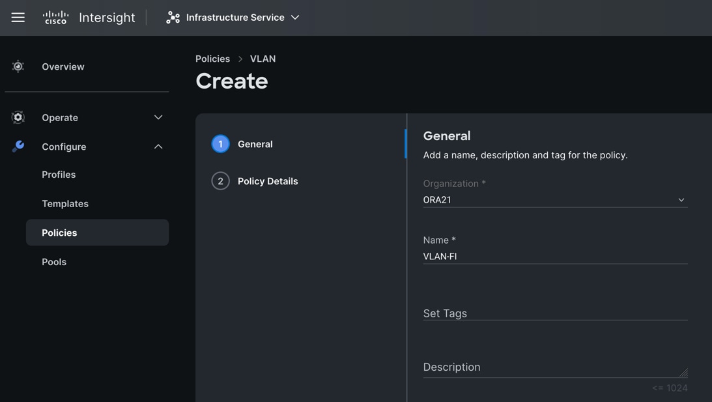Viewport: 712px width, 402px height.
Task: Go to Templates in the sidebar
Action: 65,204
